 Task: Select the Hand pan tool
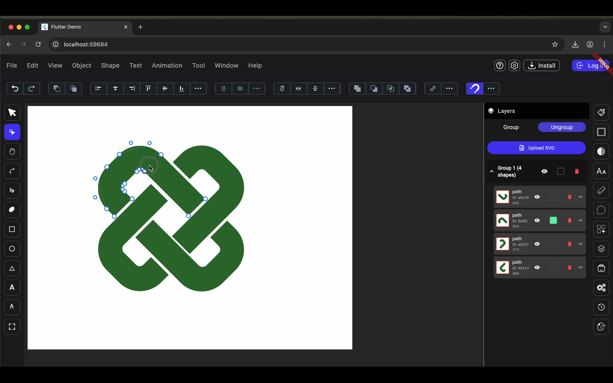12,151
